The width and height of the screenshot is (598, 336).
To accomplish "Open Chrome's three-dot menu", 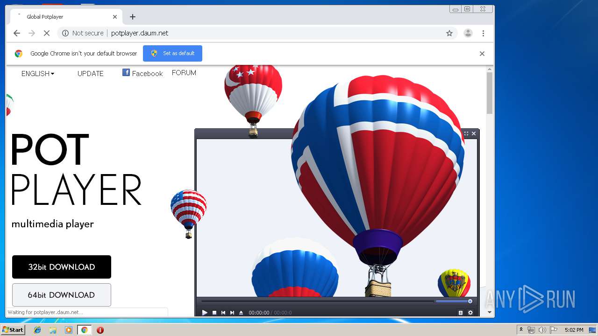I will point(483,33).
